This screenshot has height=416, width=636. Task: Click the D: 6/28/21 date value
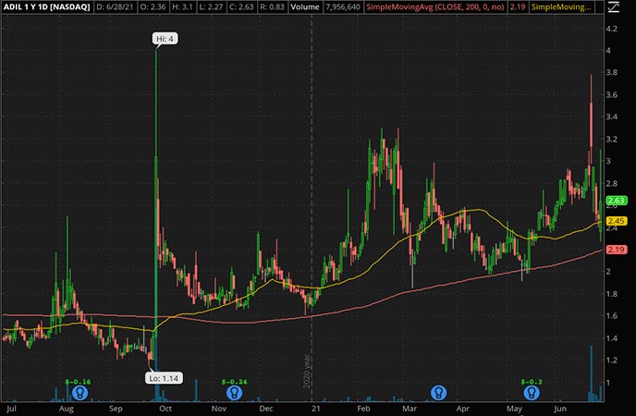113,6
